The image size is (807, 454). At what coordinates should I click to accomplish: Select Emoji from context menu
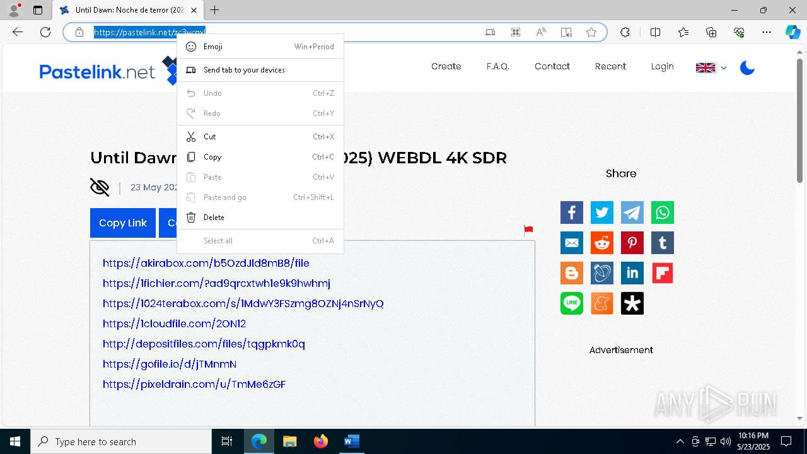[x=260, y=47]
